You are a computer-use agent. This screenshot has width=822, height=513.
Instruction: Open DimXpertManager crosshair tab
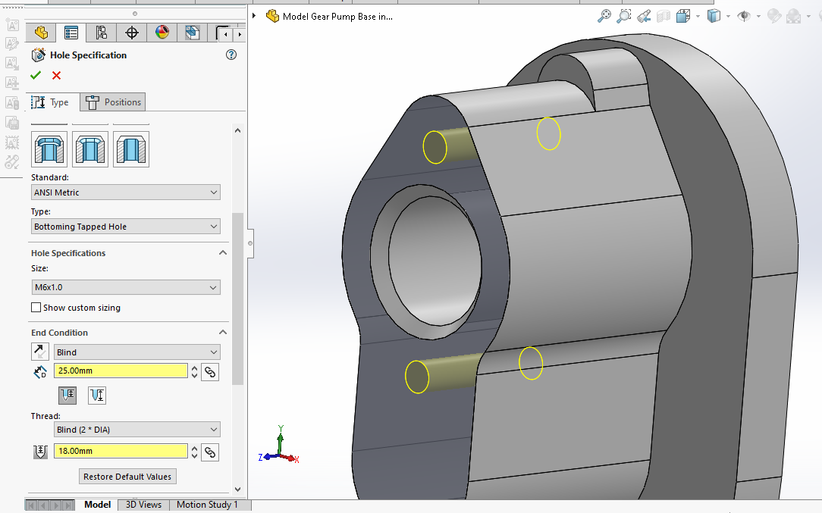point(132,33)
